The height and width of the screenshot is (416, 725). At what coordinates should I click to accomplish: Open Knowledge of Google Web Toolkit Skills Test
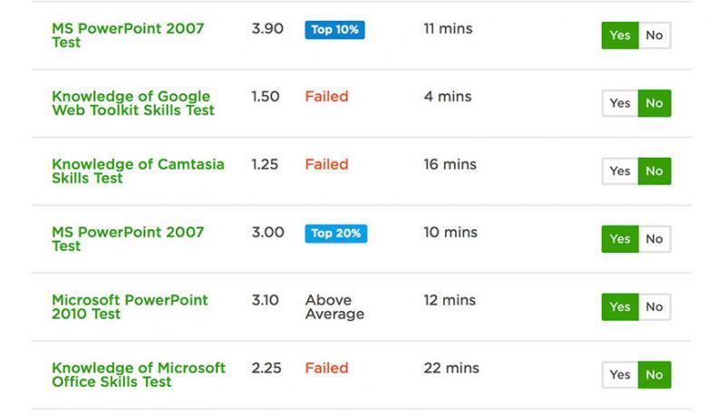(133, 103)
